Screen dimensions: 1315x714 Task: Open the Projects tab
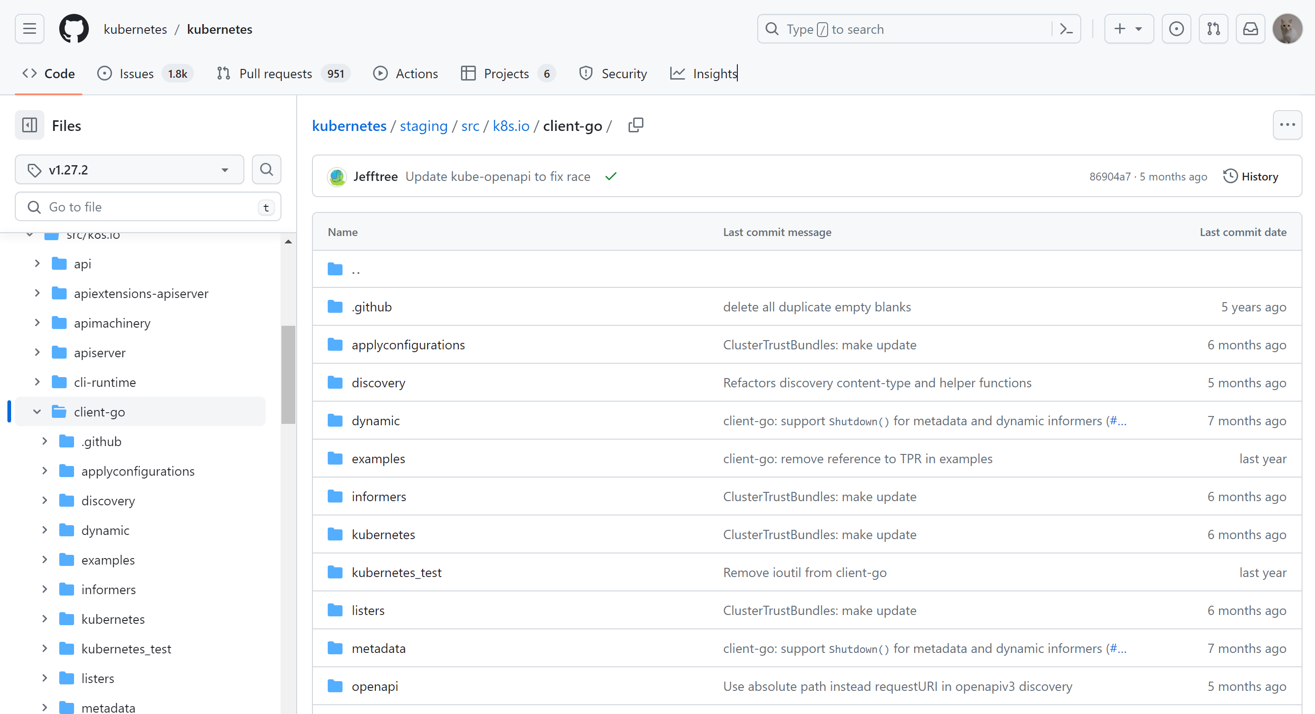click(x=508, y=74)
